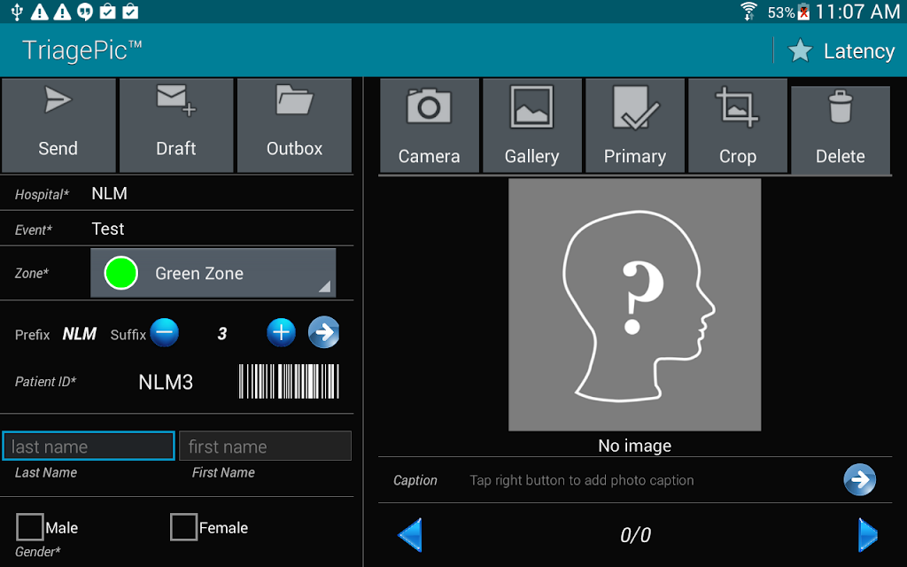Tap the suffix number 3
Viewport: 907px width, 567px height.
222,333
